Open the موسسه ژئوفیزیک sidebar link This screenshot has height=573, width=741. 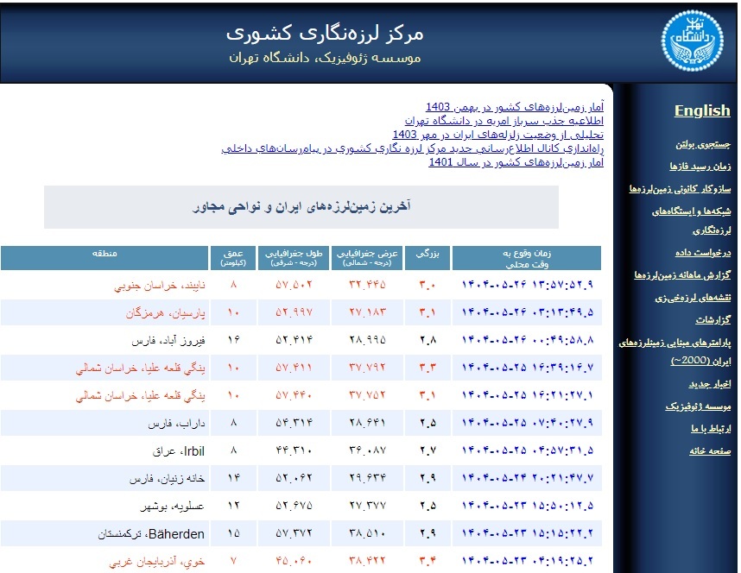pos(698,406)
